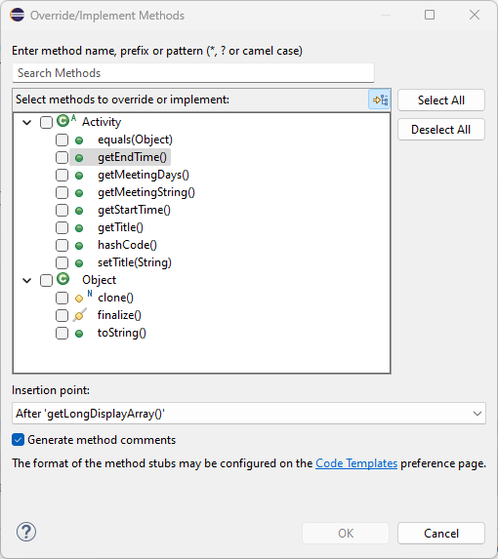Click the green method icon beside getStartTime()
498x559 pixels.
pyautogui.click(x=79, y=211)
